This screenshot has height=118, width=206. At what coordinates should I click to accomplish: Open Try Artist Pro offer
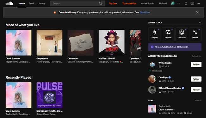coord(129,3)
